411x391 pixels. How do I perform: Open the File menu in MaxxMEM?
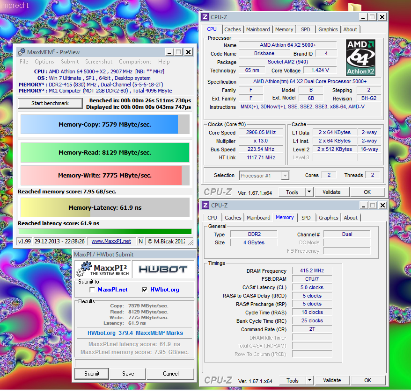pos(23,62)
